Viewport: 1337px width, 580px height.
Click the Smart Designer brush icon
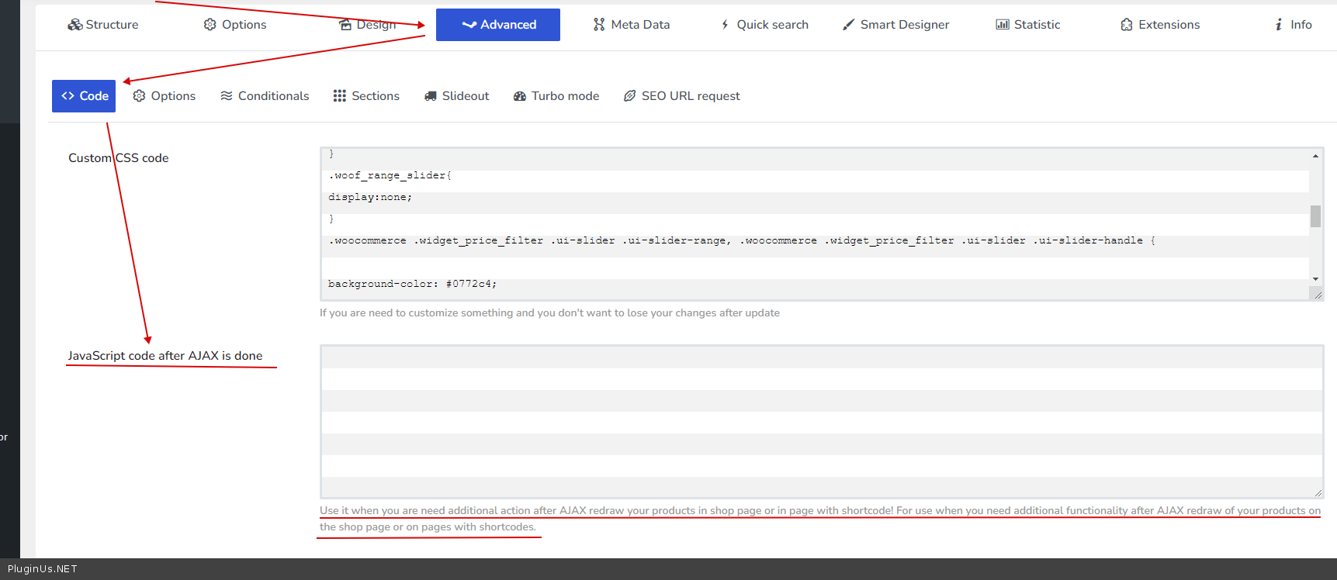pyautogui.click(x=849, y=25)
